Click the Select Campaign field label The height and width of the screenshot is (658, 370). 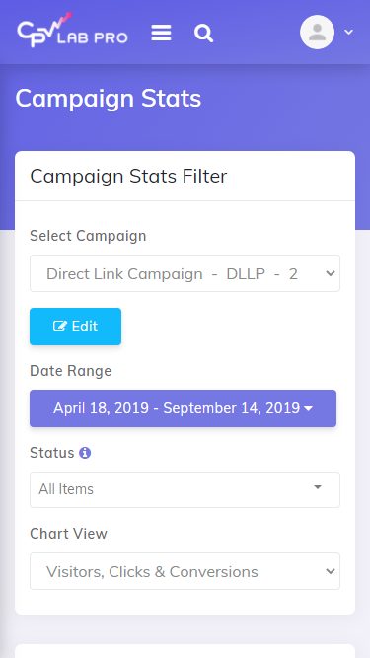[88, 236]
